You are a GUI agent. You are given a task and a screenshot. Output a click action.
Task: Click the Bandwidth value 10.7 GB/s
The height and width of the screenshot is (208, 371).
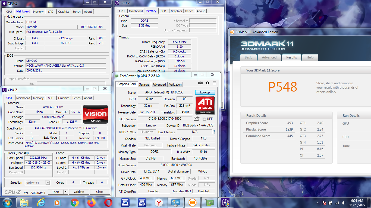tap(200, 158)
